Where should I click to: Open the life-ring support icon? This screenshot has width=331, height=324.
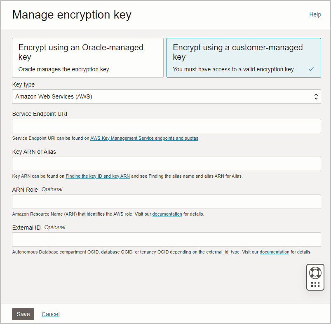(x=315, y=272)
